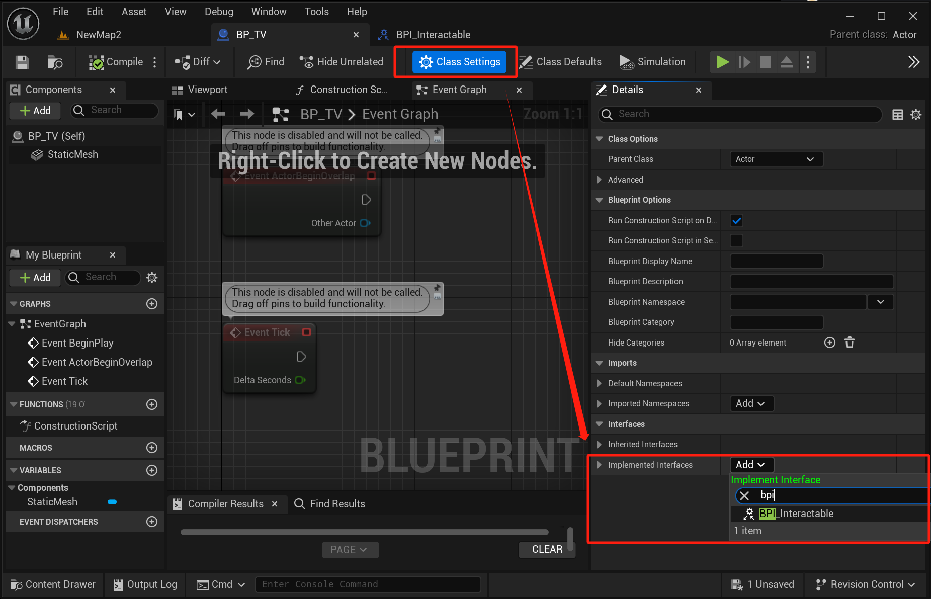Image resolution: width=931 pixels, height=599 pixels.
Task: Collapse the EventGraph tree node
Action: point(12,324)
